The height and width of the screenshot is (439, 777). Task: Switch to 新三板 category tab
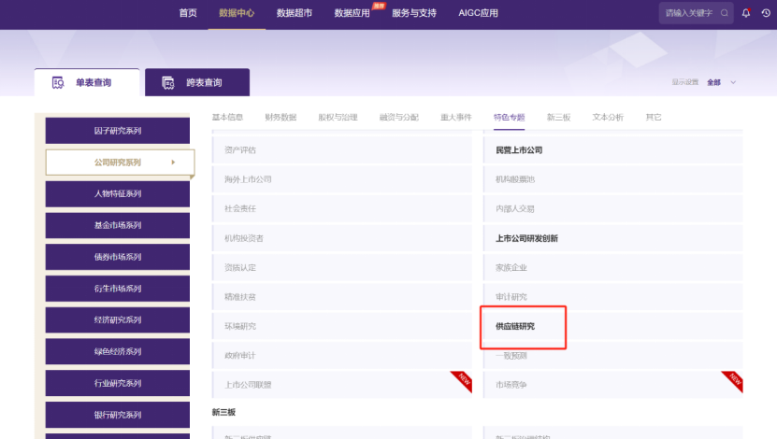(558, 118)
